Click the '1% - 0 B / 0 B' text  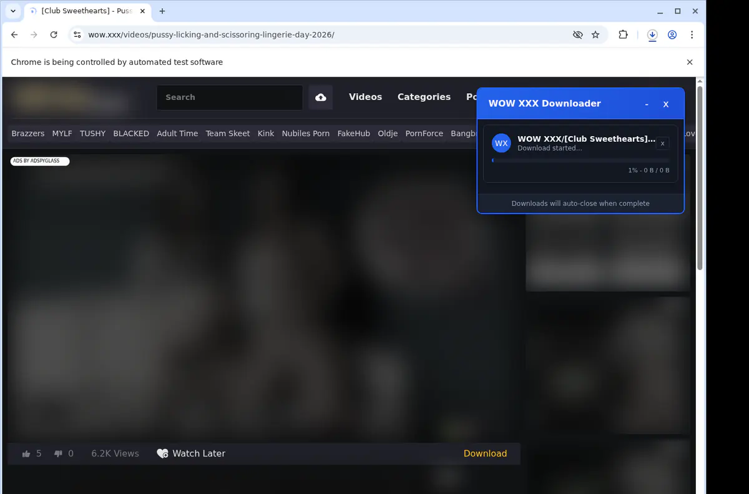(x=649, y=170)
